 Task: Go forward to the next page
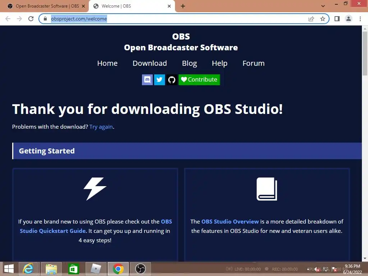pos(19,19)
